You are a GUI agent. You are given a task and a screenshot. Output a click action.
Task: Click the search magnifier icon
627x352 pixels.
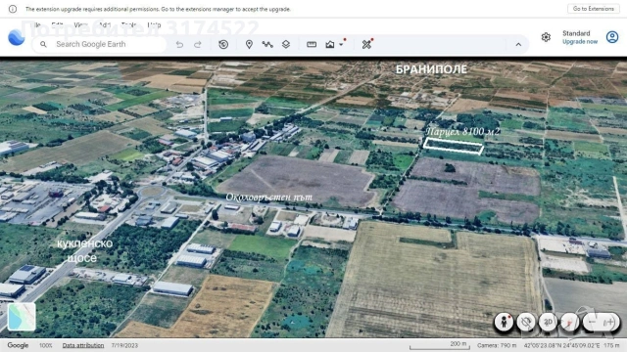pyautogui.click(x=43, y=44)
